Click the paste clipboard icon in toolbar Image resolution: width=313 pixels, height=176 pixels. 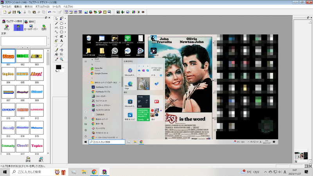point(34,12)
